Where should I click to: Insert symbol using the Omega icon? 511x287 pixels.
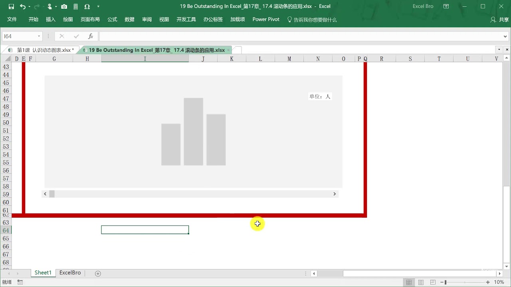(x=87, y=6)
